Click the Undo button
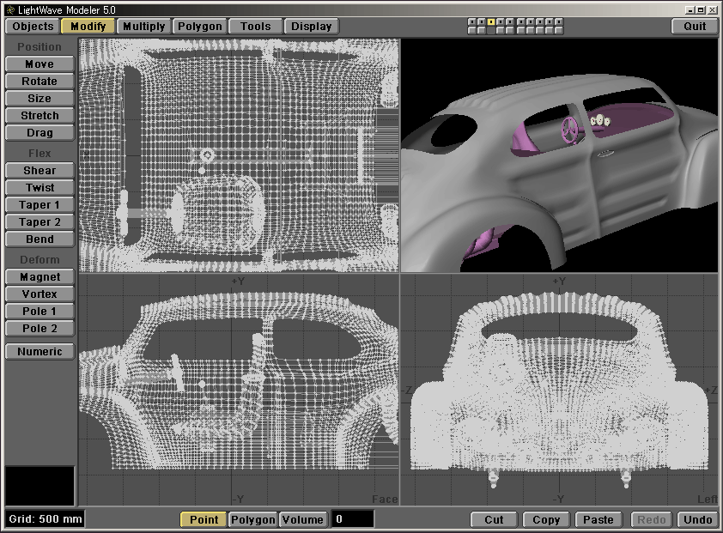 (697, 519)
